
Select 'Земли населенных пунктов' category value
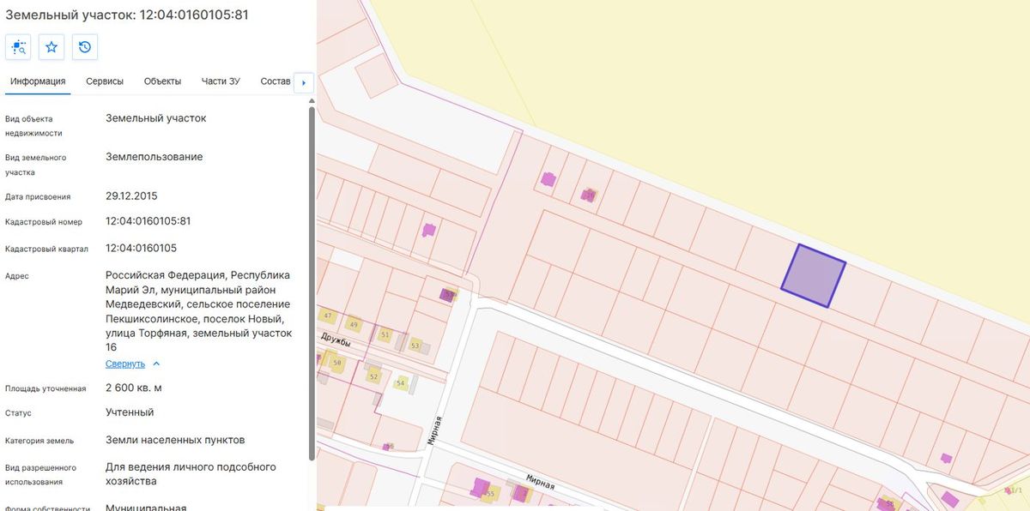pyautogui.click(x=175, y=440)
